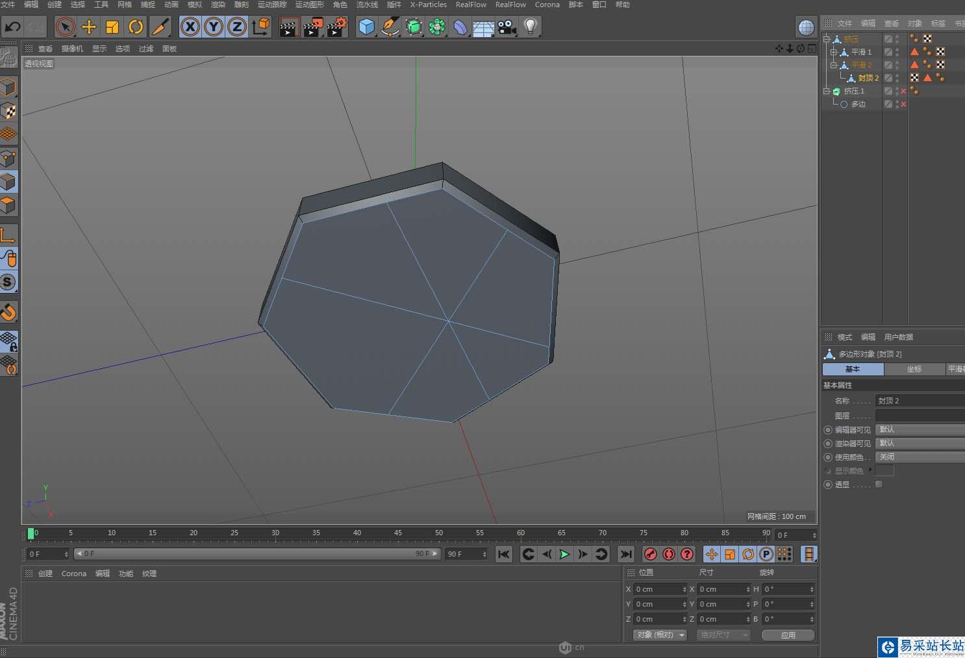The image size is (965, 658).
Task: Toggle the X axis lock
Action: pos(190,27)
